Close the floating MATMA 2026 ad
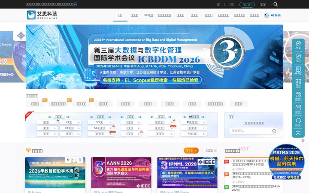This screenshot has width=309, height=193. (x=303, y=140)
